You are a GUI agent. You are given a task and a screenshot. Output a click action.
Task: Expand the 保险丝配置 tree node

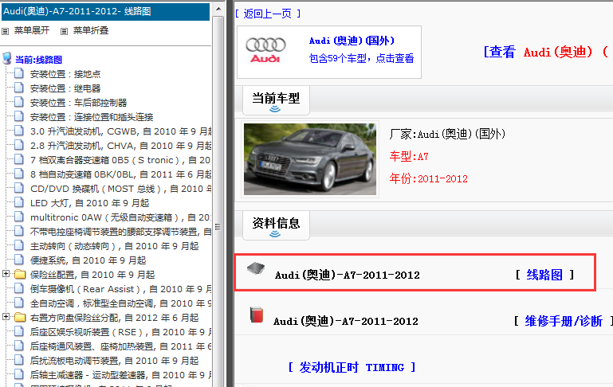point(7,275)
